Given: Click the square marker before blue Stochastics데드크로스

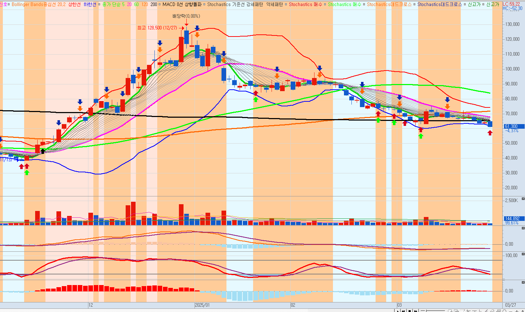Looking at the screenshot, I should click(x=415, y=5).
